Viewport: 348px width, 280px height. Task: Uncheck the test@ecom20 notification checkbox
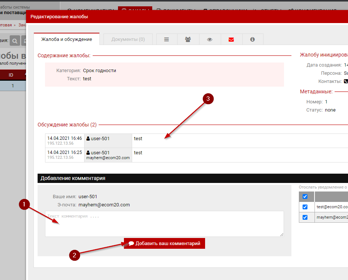point(305,207)
